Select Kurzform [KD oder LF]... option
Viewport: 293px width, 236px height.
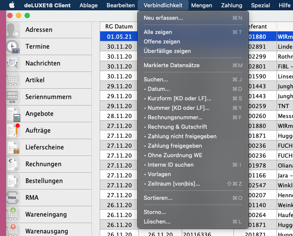click(x=193, y=99)
